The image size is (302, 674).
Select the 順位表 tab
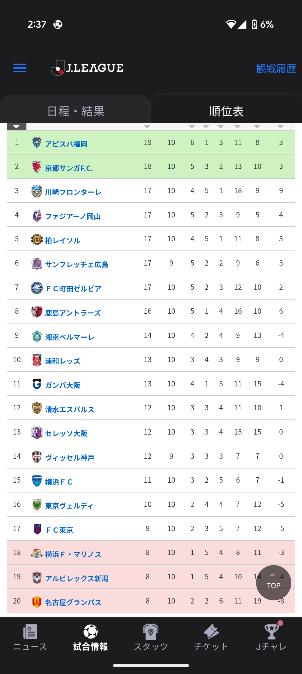[x=226, y=110]
